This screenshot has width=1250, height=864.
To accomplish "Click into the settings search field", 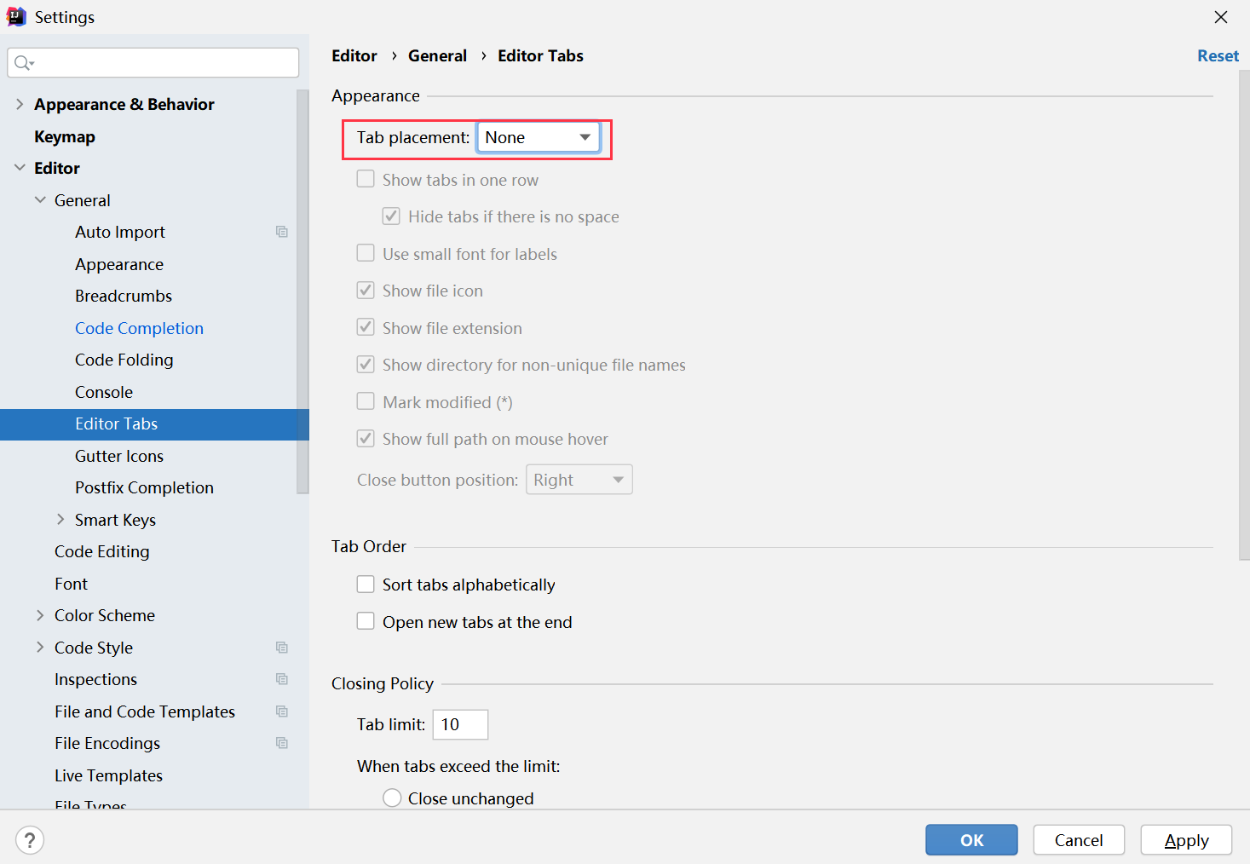I will point(153,62).
